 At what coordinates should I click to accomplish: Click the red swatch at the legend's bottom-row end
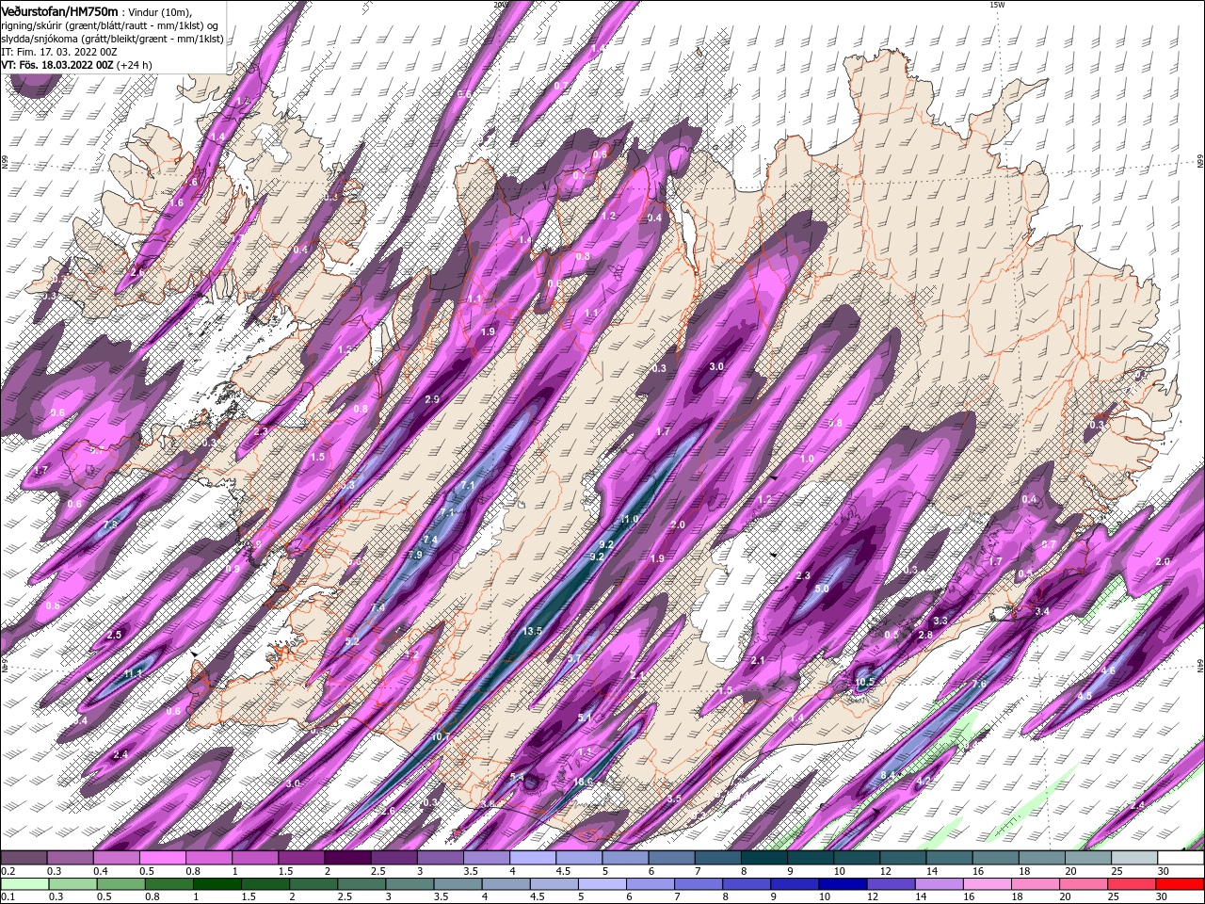(1181, 884)
